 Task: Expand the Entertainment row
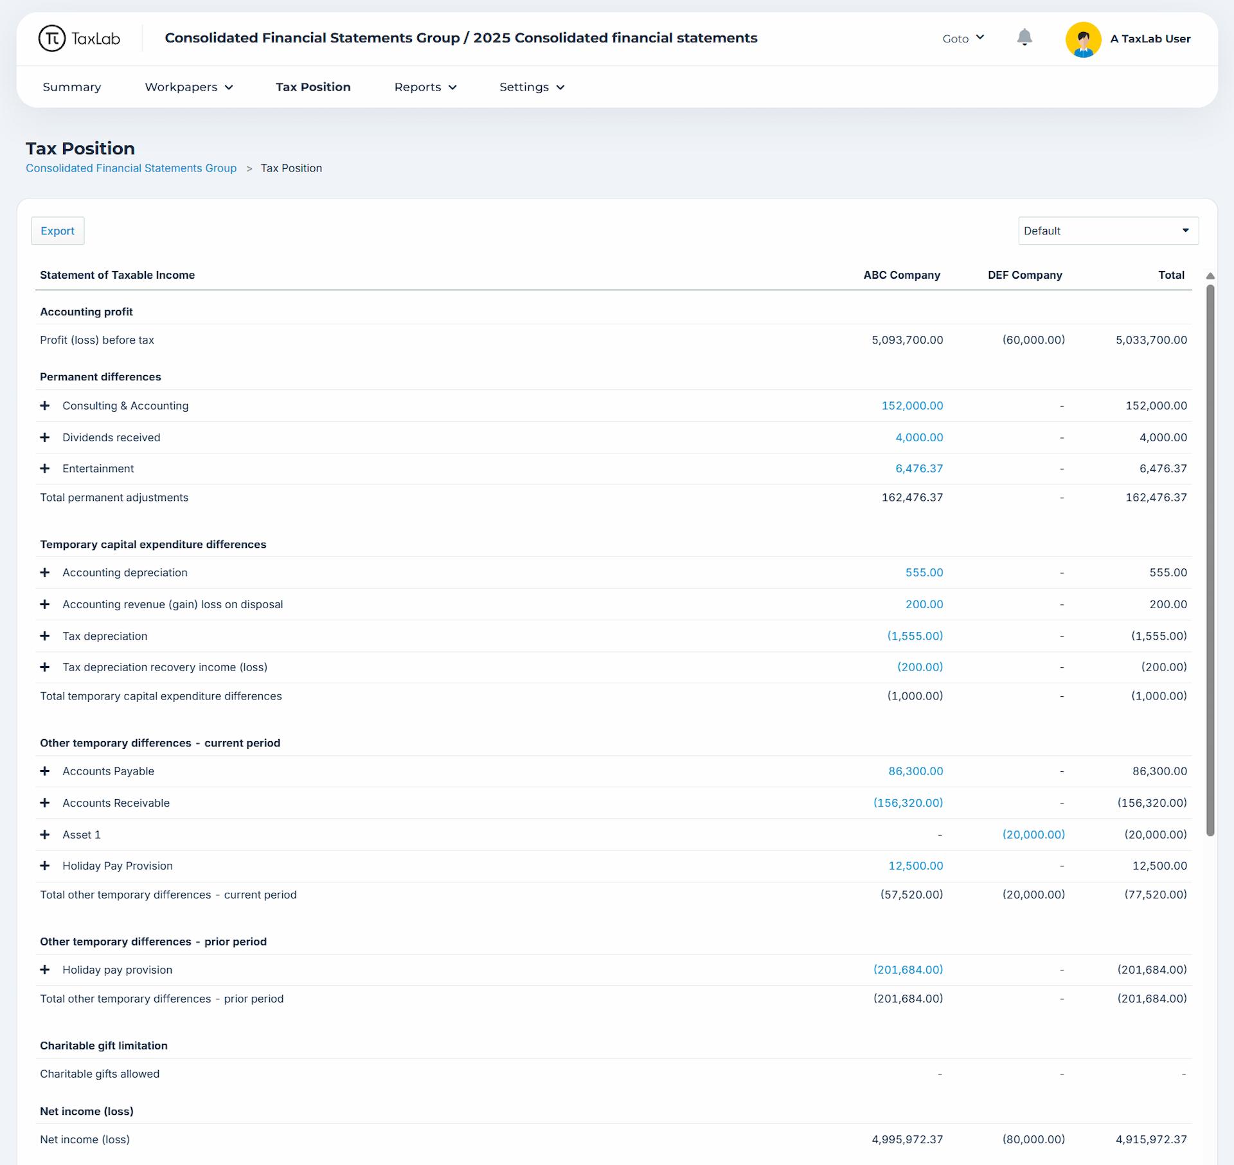tap(45, 469)
